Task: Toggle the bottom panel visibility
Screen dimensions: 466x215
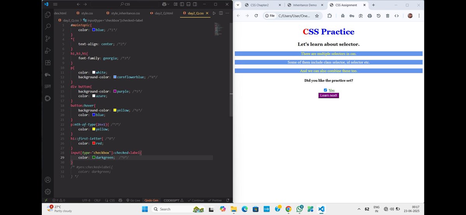Action: (x=188, y=4)
